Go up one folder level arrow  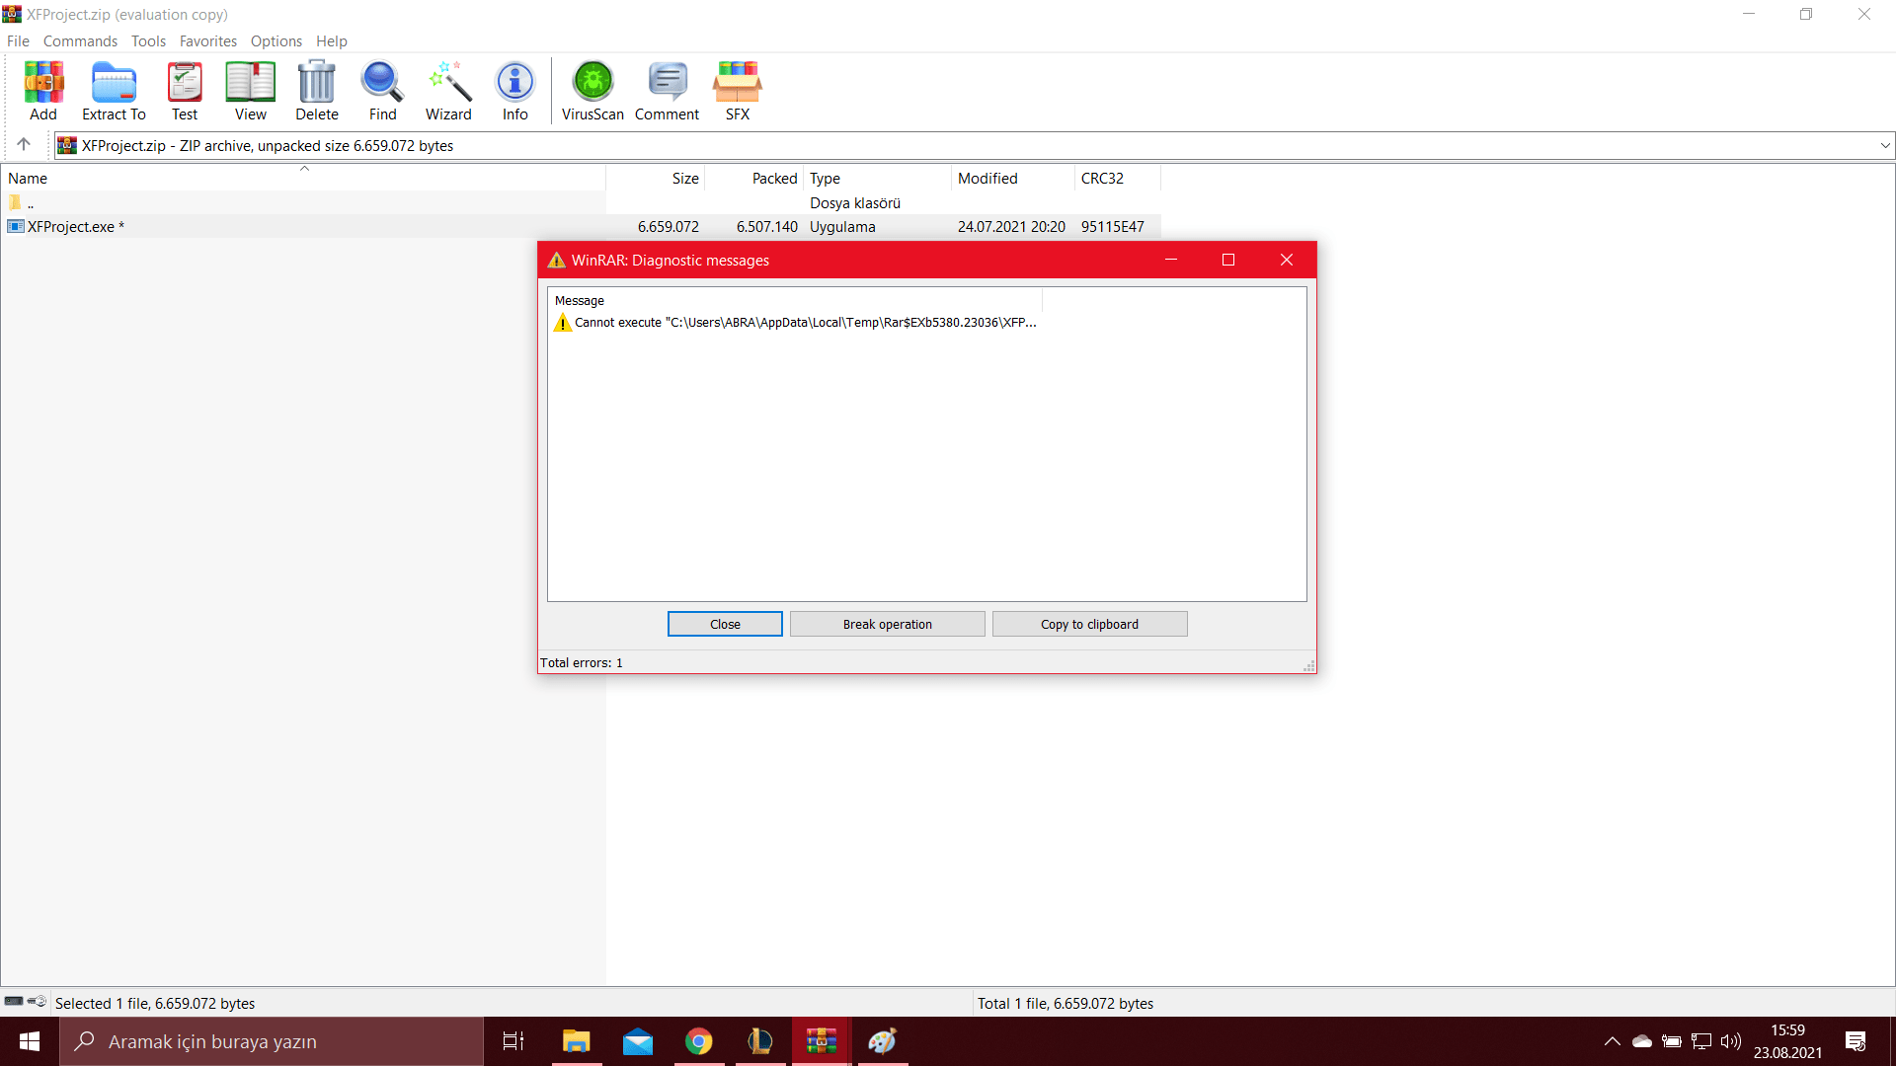[x=24, y=145]
